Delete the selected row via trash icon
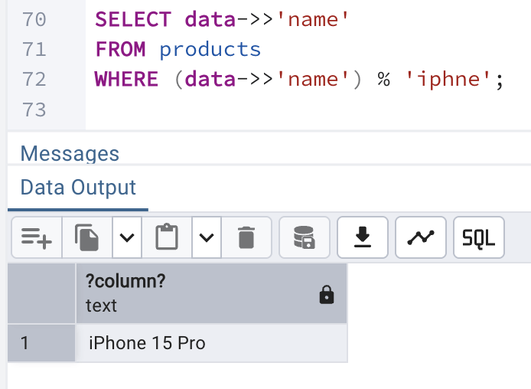 [x=246, y=238]
